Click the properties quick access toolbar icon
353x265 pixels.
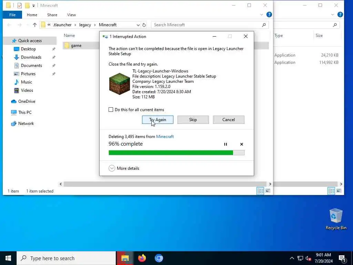coord(20,6)
